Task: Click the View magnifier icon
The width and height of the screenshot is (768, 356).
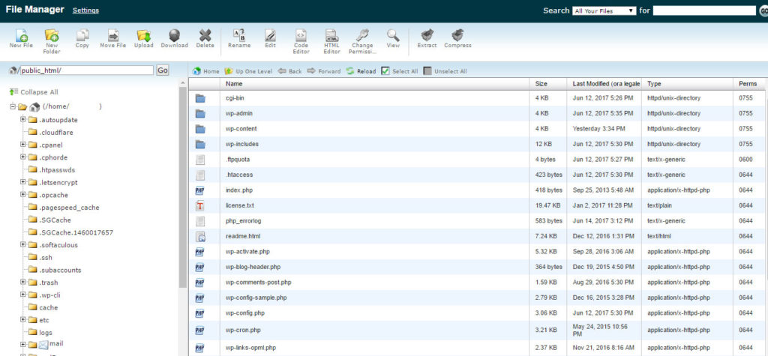Action: (x=393, y=35)
